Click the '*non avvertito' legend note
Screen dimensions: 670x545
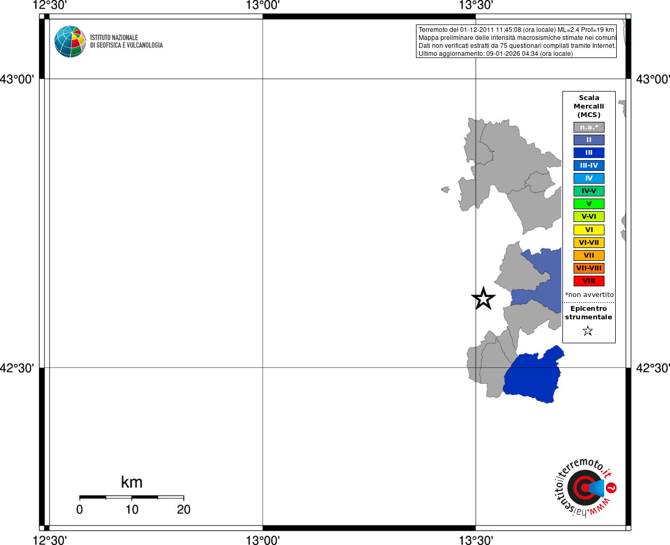click(x=589, y=295)
